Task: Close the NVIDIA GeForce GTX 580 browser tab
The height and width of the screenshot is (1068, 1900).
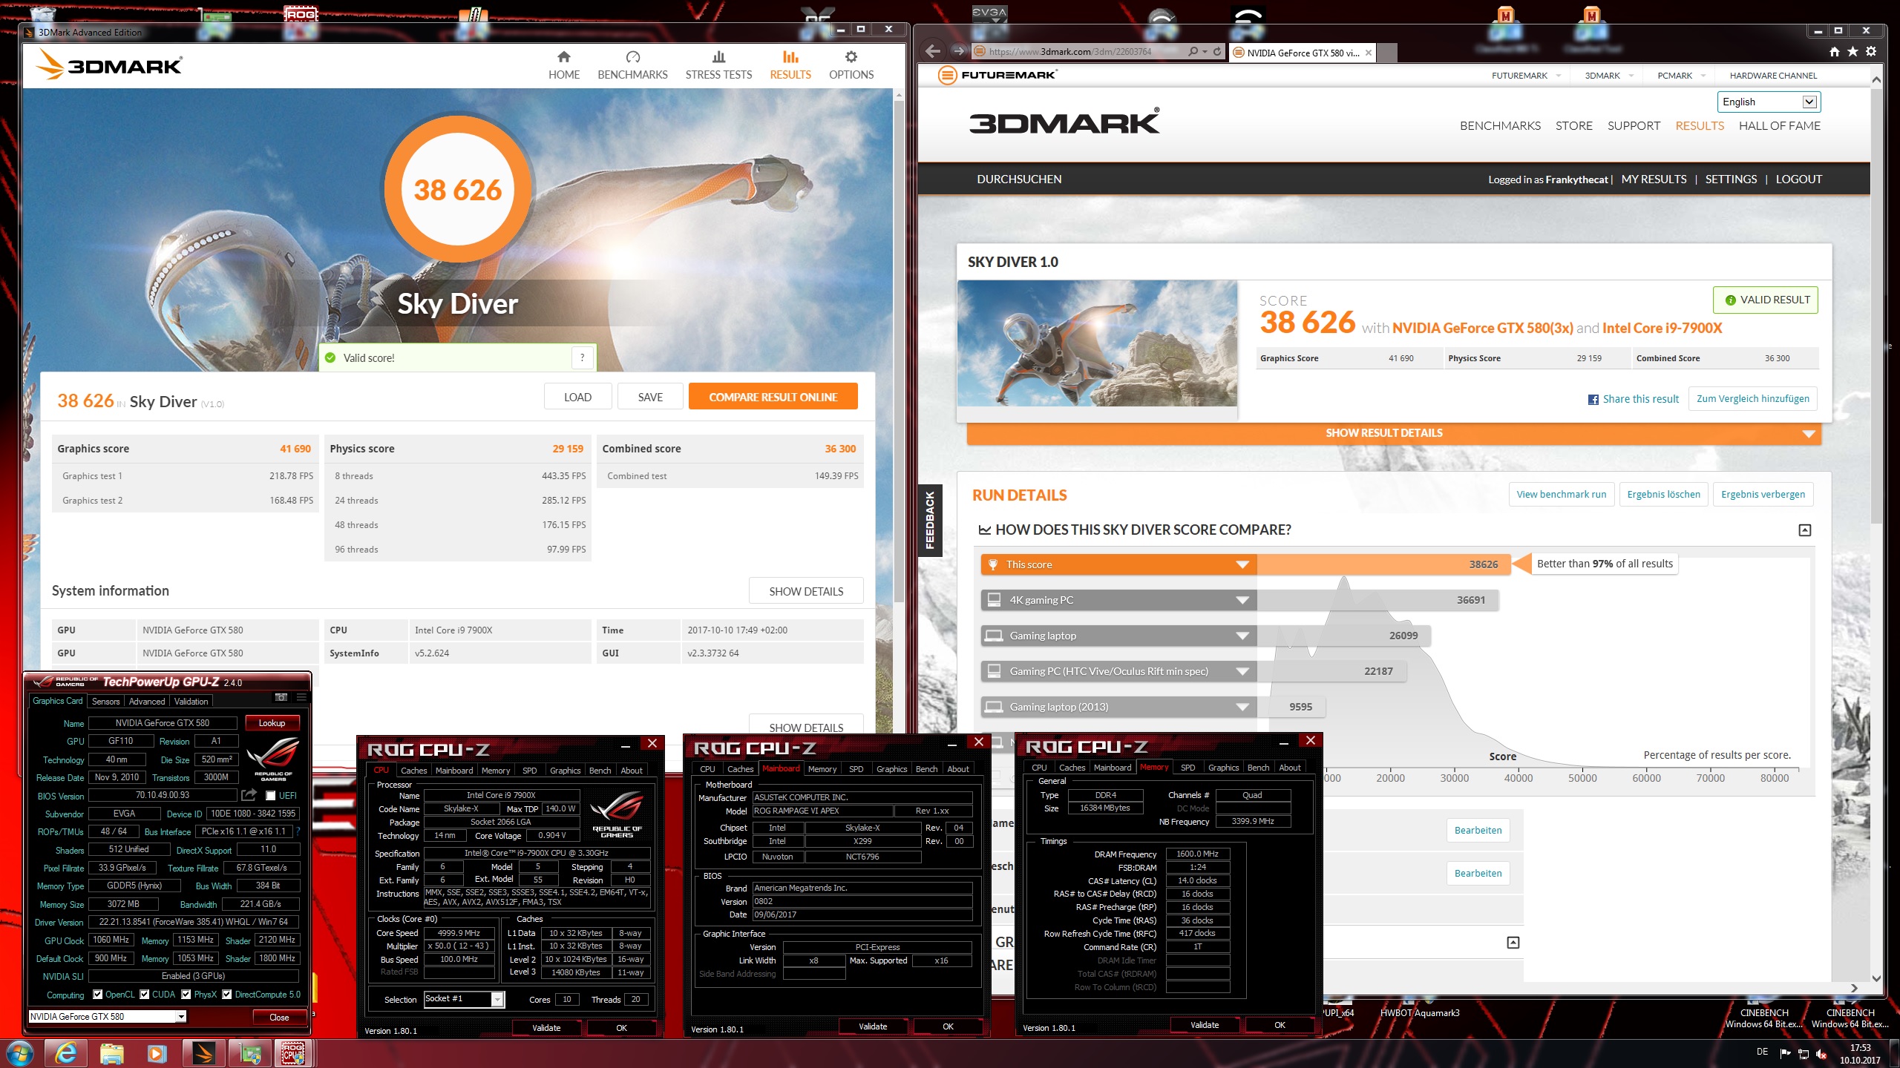Action: pos(1369,53)
